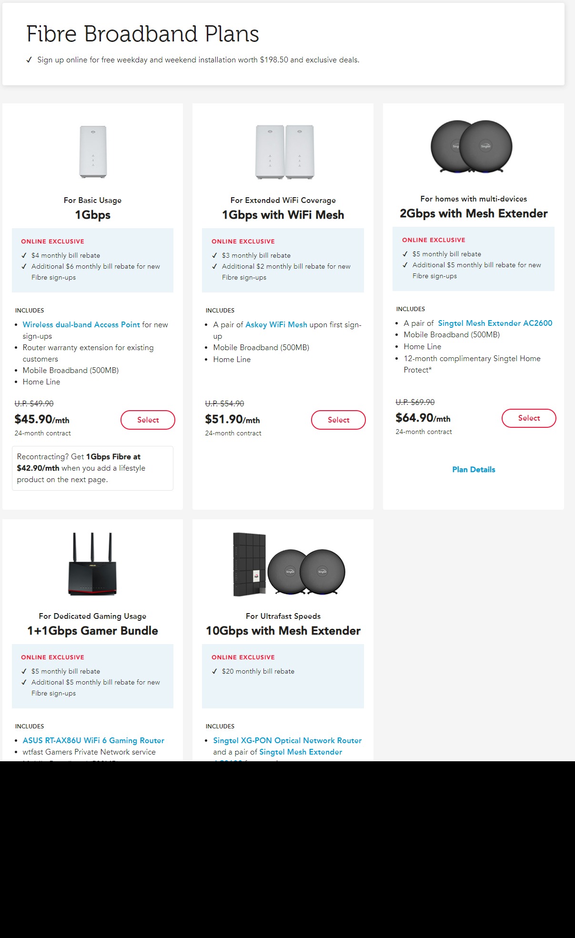Click the ASUS gaming router image
The width and height of the screenshot is (575, 938).
point(92,565)
